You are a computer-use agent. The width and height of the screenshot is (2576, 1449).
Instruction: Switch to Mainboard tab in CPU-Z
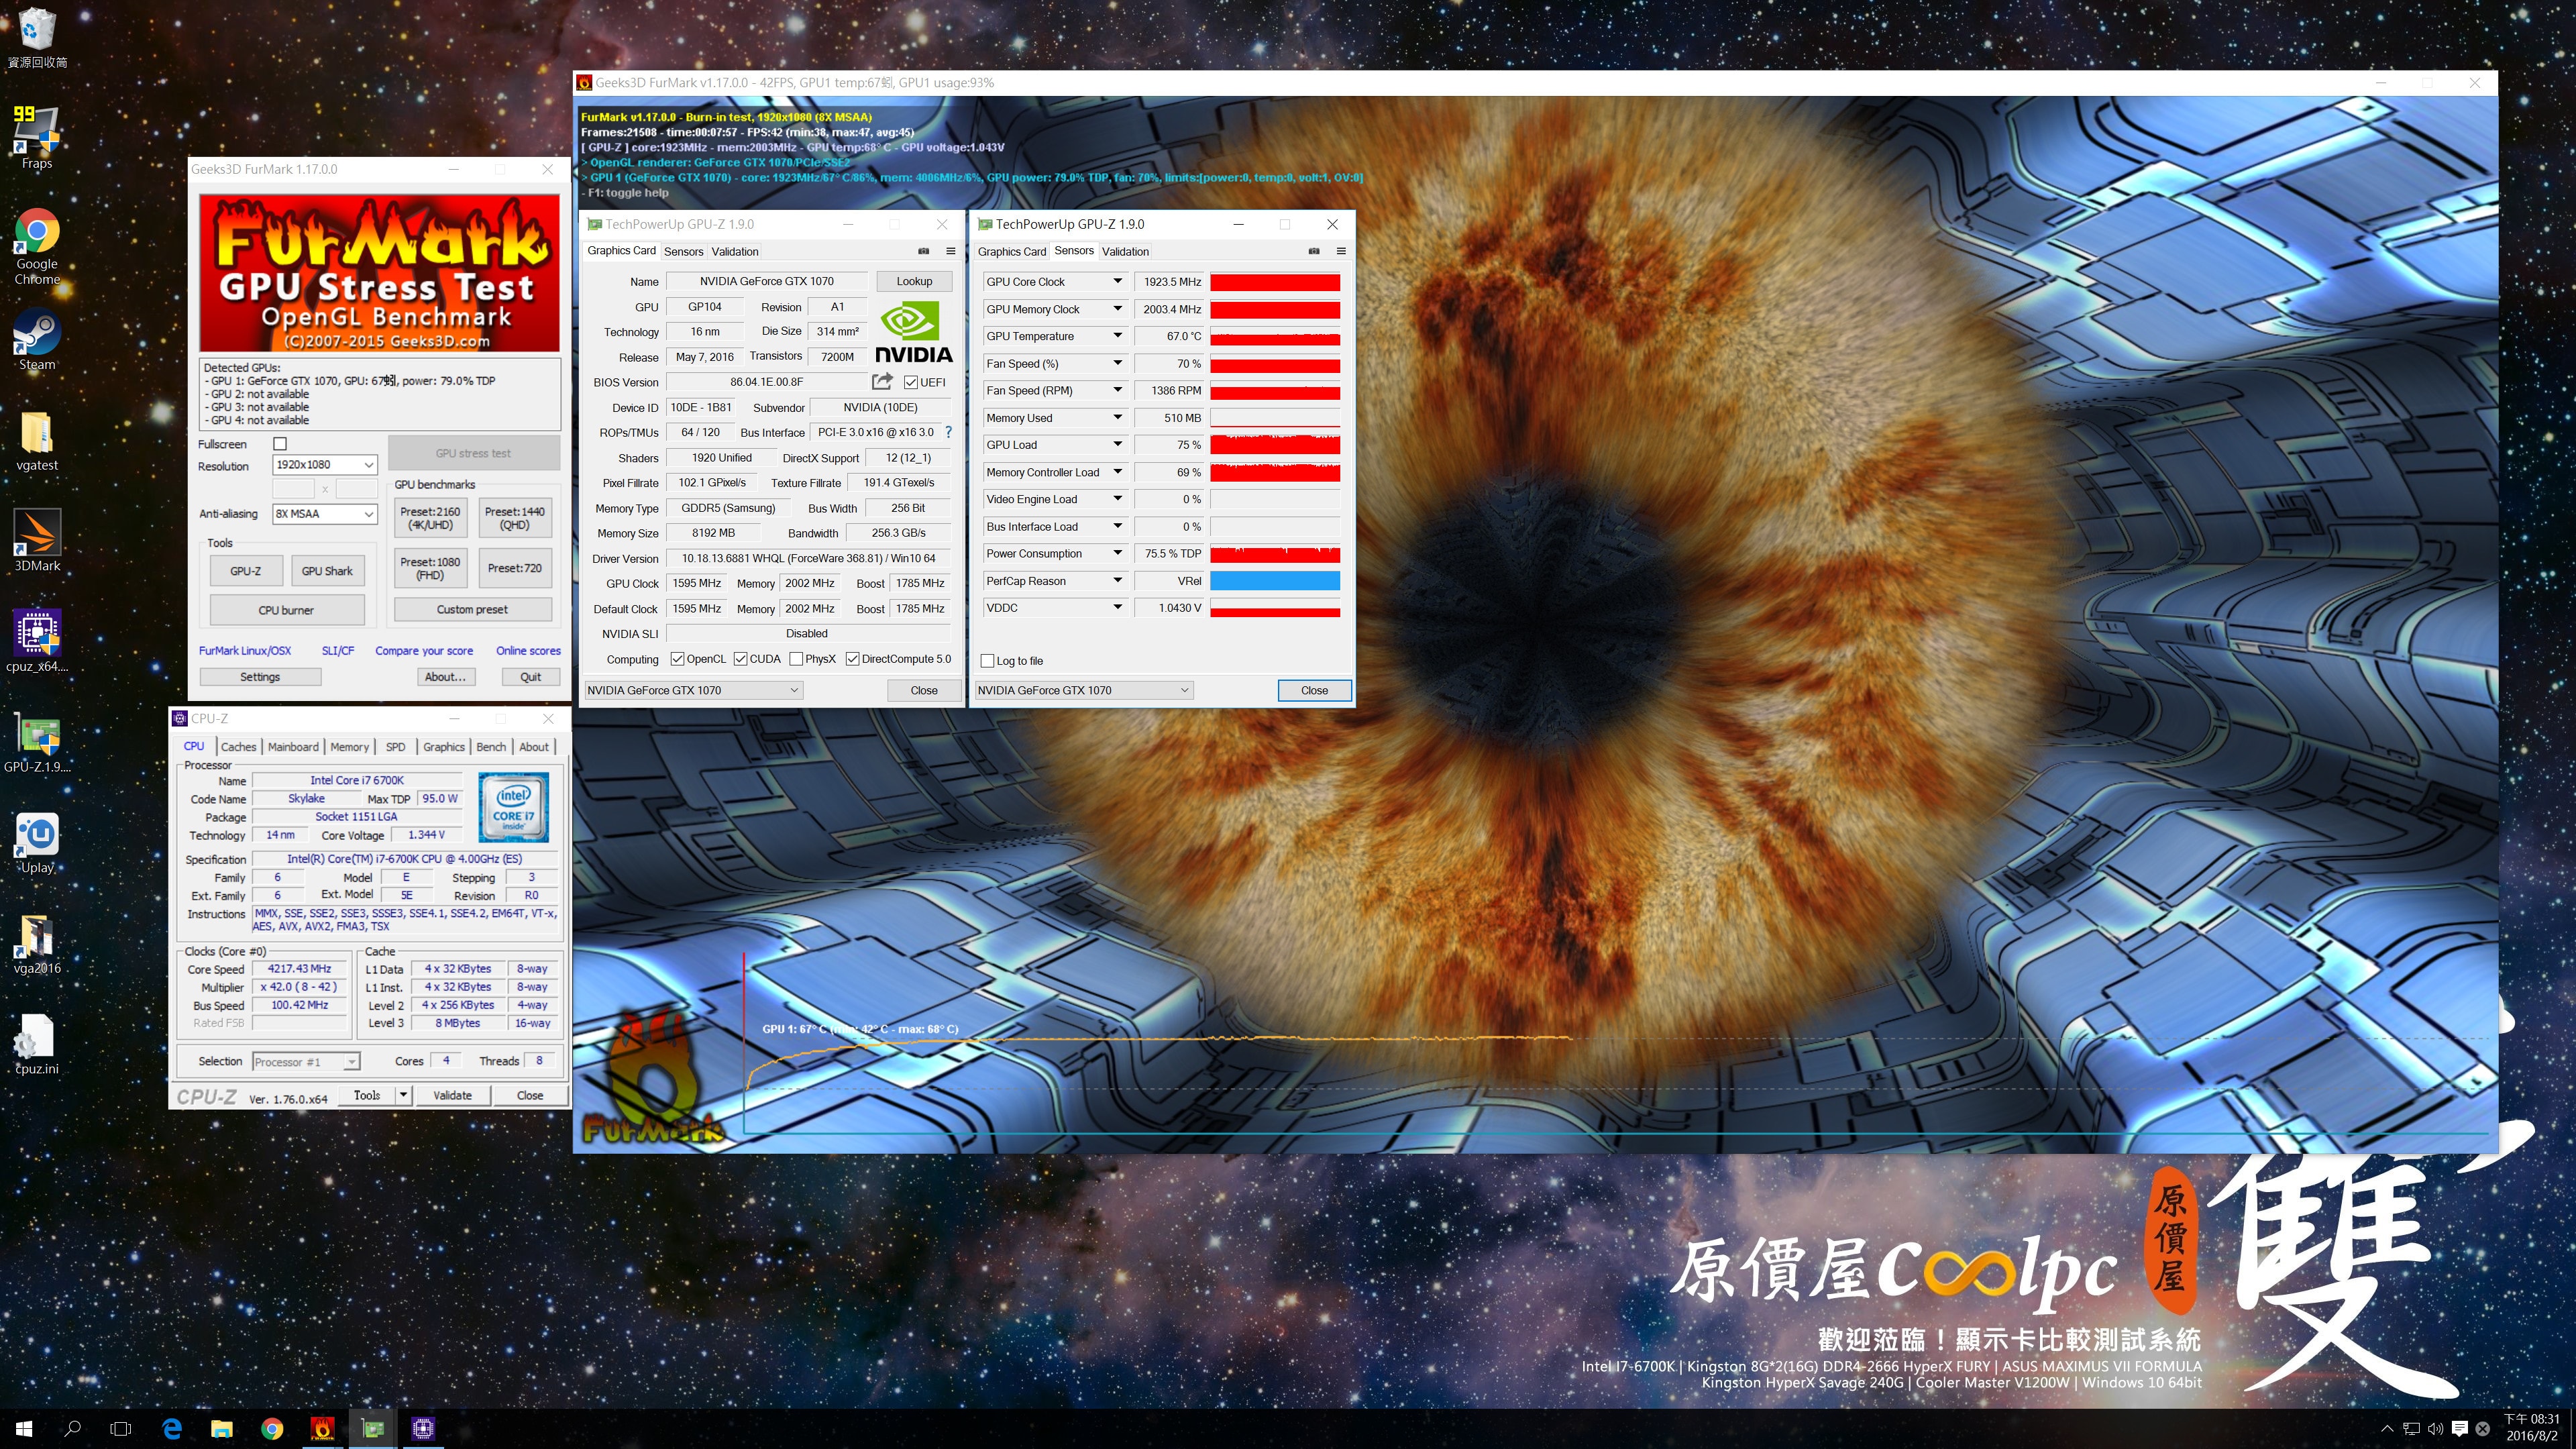point(293,746)
